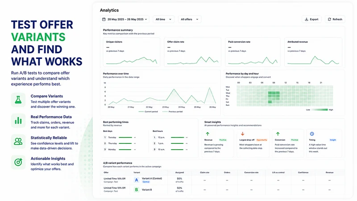This screenshot has width=357, height=201.
Task: Click the Statistically Reliable people icon
Action: click(18, 142)
